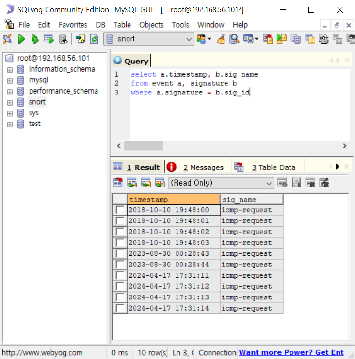Click the query editor horizontal scrollbar thumb
Image resolution: width=355 pixels, height=359 pixels.
point(144,146)
